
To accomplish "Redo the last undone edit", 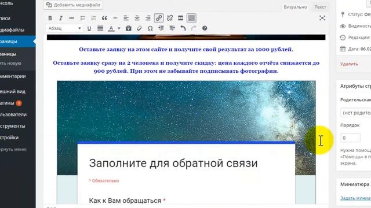I will [x=194, y=28].
